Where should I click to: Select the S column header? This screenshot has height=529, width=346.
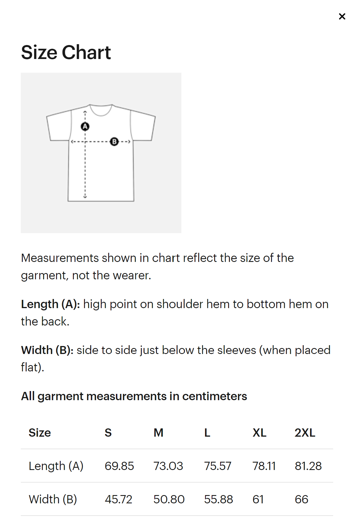point(108,433)
